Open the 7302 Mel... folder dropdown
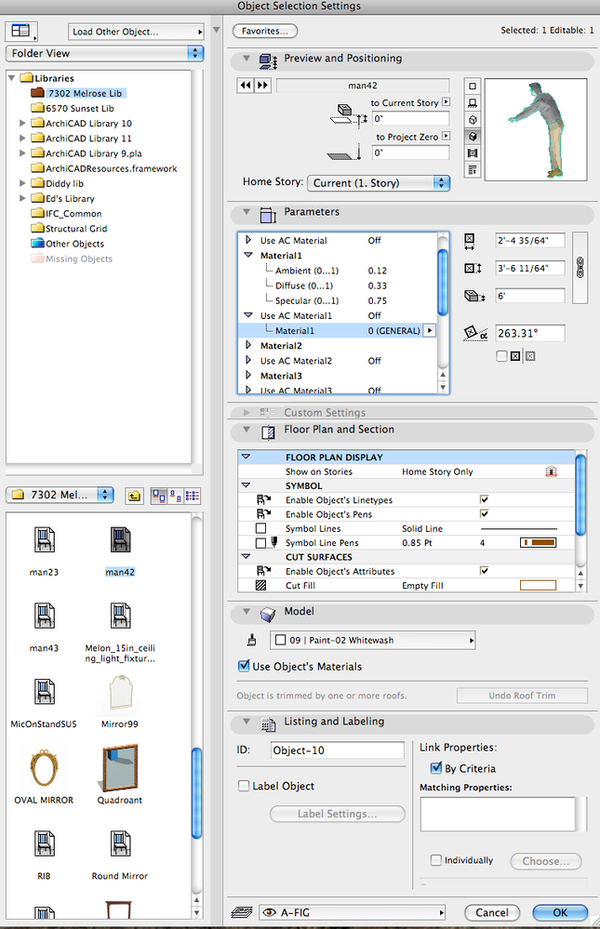The height and width of the screenshot is (929, 600). (60, 495)
